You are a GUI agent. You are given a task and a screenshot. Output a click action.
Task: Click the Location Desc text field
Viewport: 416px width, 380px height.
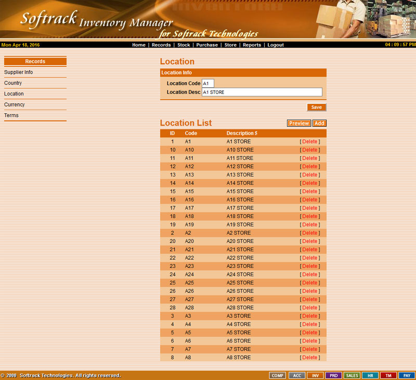(262, 92)
